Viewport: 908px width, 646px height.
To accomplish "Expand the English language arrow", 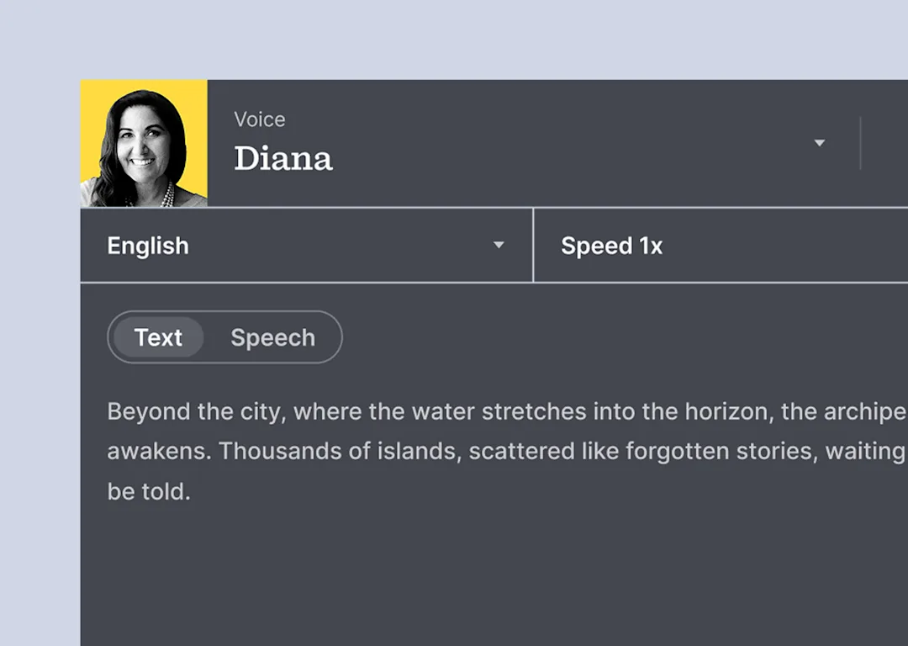I will pyautogui.click(x=499, y=245).
